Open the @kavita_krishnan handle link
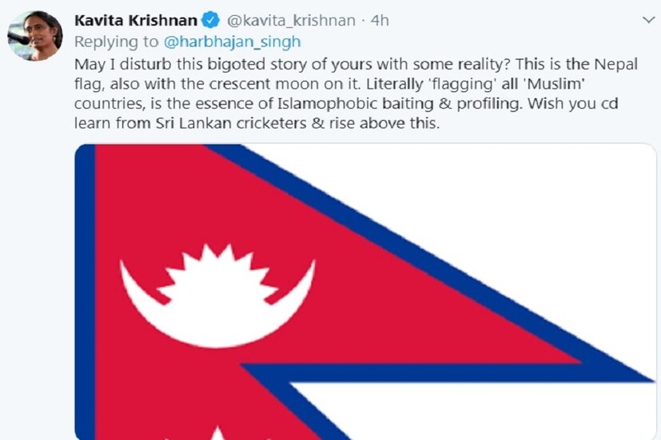The height and width of the screenshot is (440, 661). coord(293,21)
